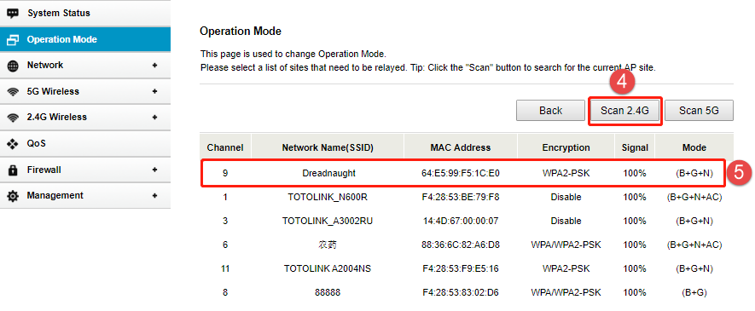This screenshot has width=755, height=311.
Task: Open the QoS menu item
Action: pyautogui.click(x=85, y=144)
